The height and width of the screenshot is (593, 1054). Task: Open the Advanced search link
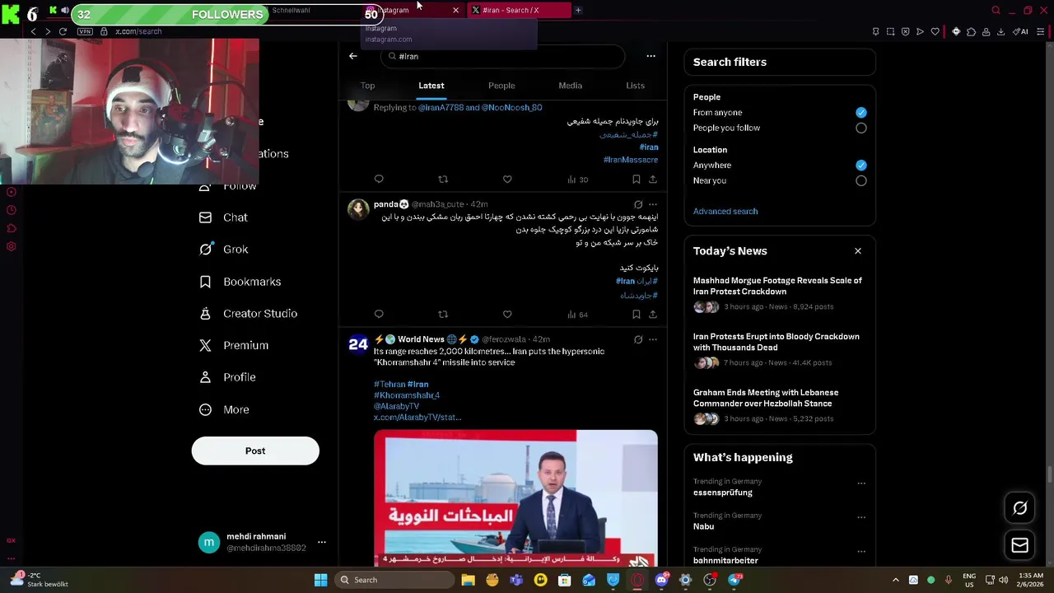coord(725,212)
